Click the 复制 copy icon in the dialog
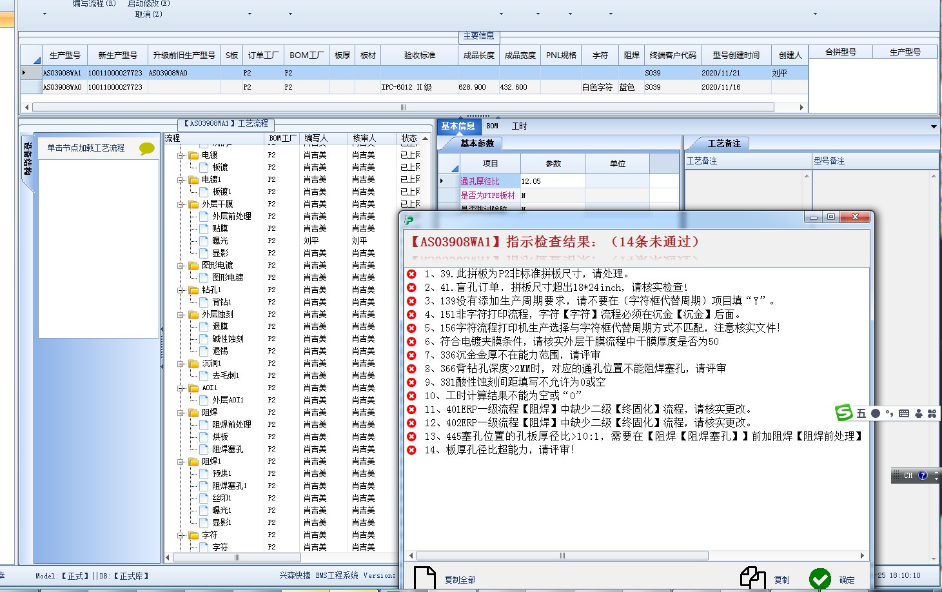This screenshot has height=592, width=942. 752,578
